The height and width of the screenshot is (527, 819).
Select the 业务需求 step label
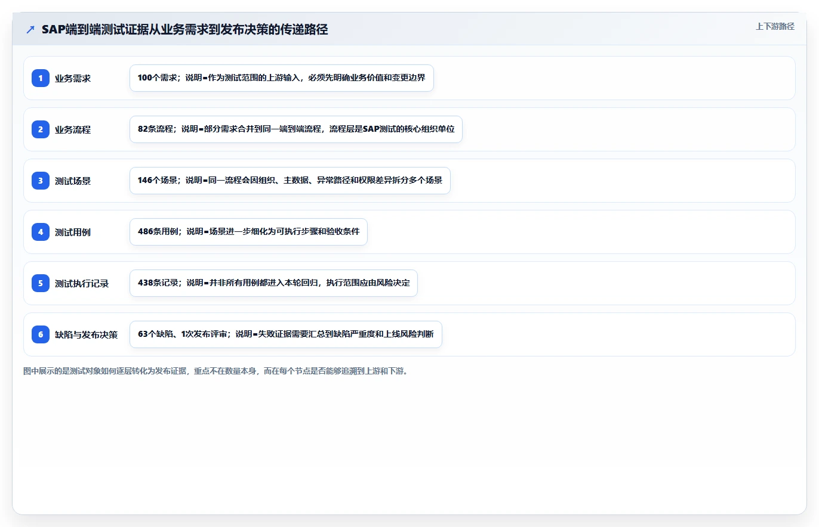[x=73, y=78]
